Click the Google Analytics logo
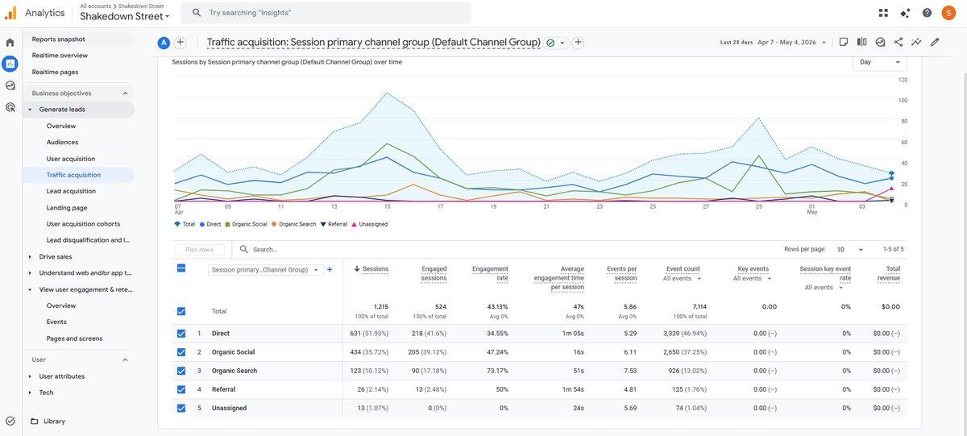967x436 pixels. (10, 13)
